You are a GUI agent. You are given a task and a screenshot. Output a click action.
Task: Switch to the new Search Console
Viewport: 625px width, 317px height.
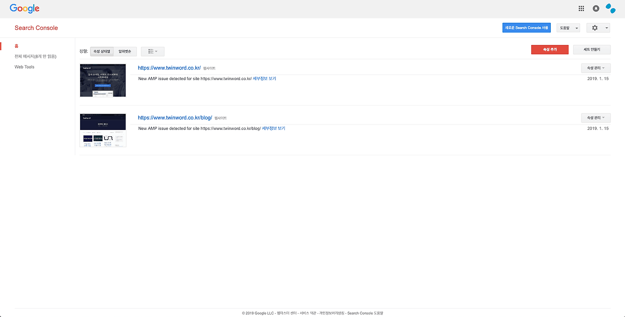[x=526, y=27]
